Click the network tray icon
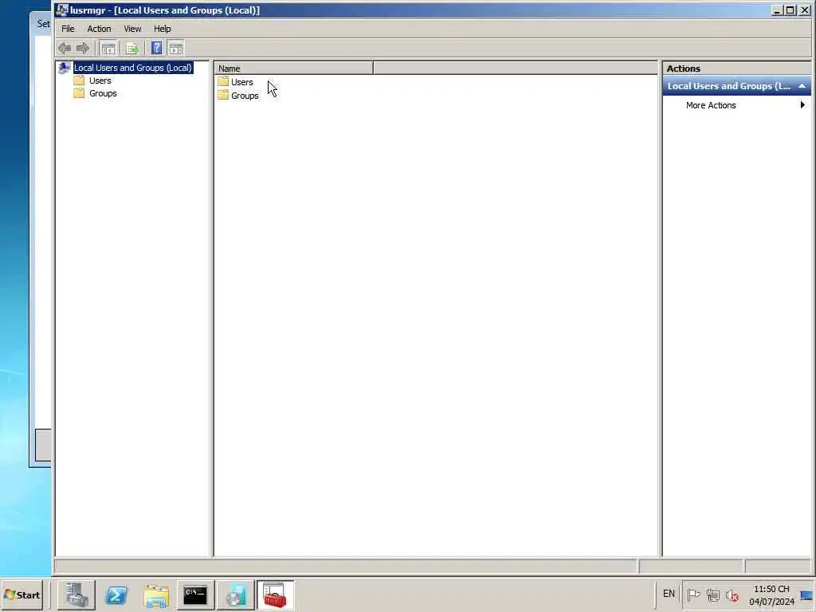The image size is (816, 612). [713, 594]
